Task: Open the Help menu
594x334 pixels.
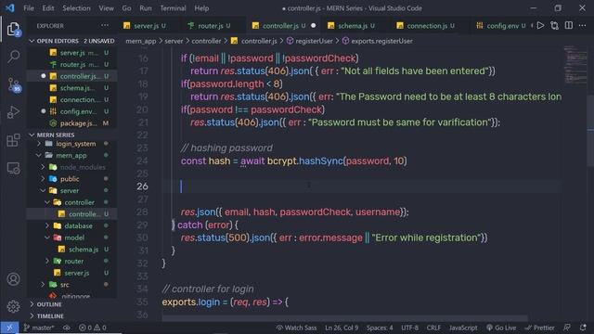Action: (x=201, y=8)
